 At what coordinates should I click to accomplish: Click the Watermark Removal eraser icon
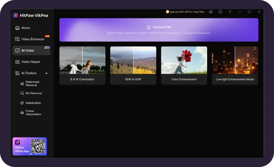[x=22, y=83]
